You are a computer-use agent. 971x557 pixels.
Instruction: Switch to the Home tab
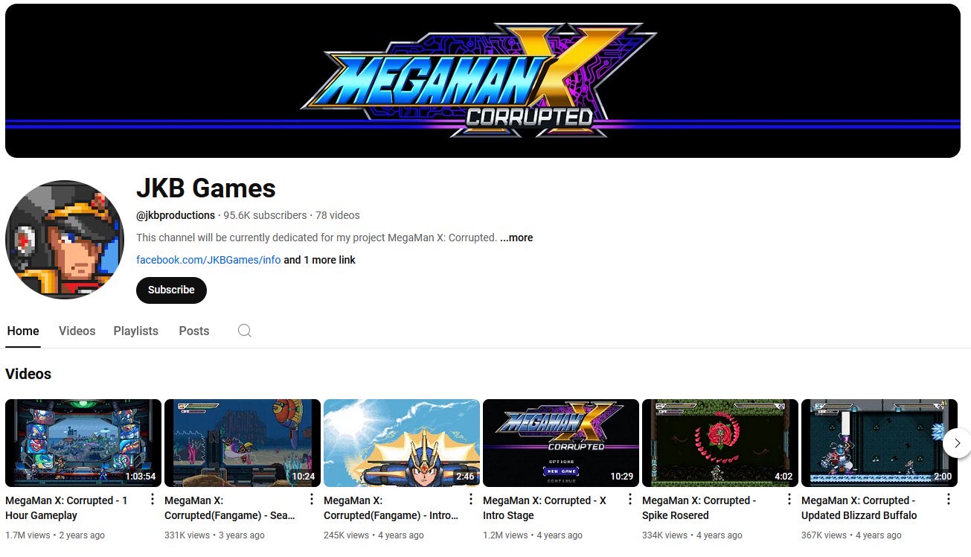click(x=23, y=331)
